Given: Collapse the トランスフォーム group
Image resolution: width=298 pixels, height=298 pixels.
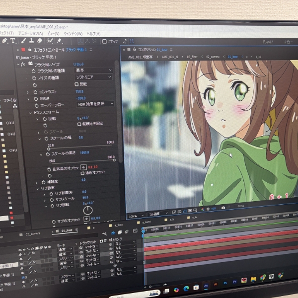Looking at the screenshot, I should click(30, 113).
